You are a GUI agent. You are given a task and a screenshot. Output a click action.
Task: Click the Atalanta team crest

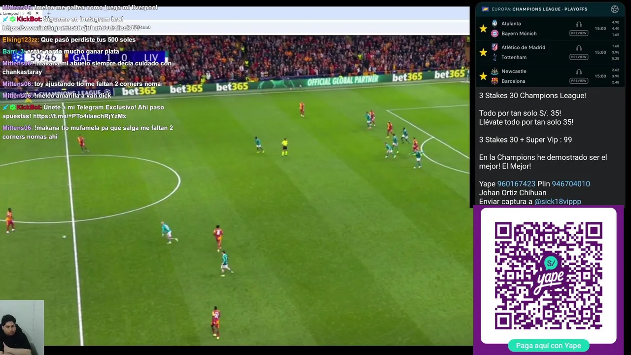pos(494,23)
